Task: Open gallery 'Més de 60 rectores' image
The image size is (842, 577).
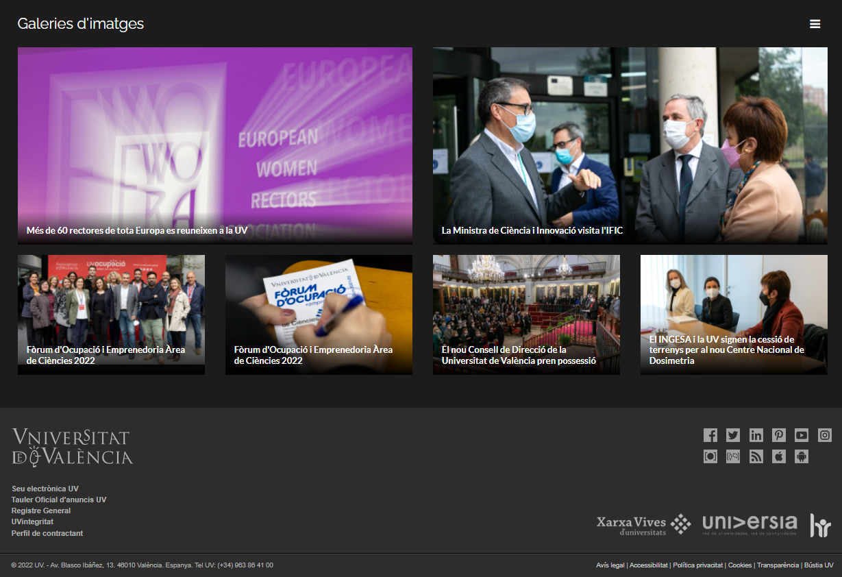Action: tap(215, 146)
